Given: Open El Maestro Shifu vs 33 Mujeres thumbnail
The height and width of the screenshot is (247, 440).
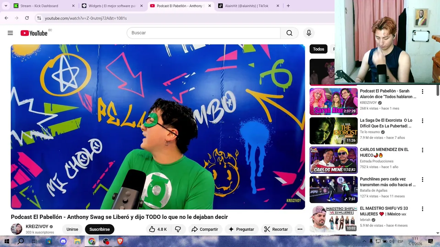Looking at the screenshot, I should [333, 219].
